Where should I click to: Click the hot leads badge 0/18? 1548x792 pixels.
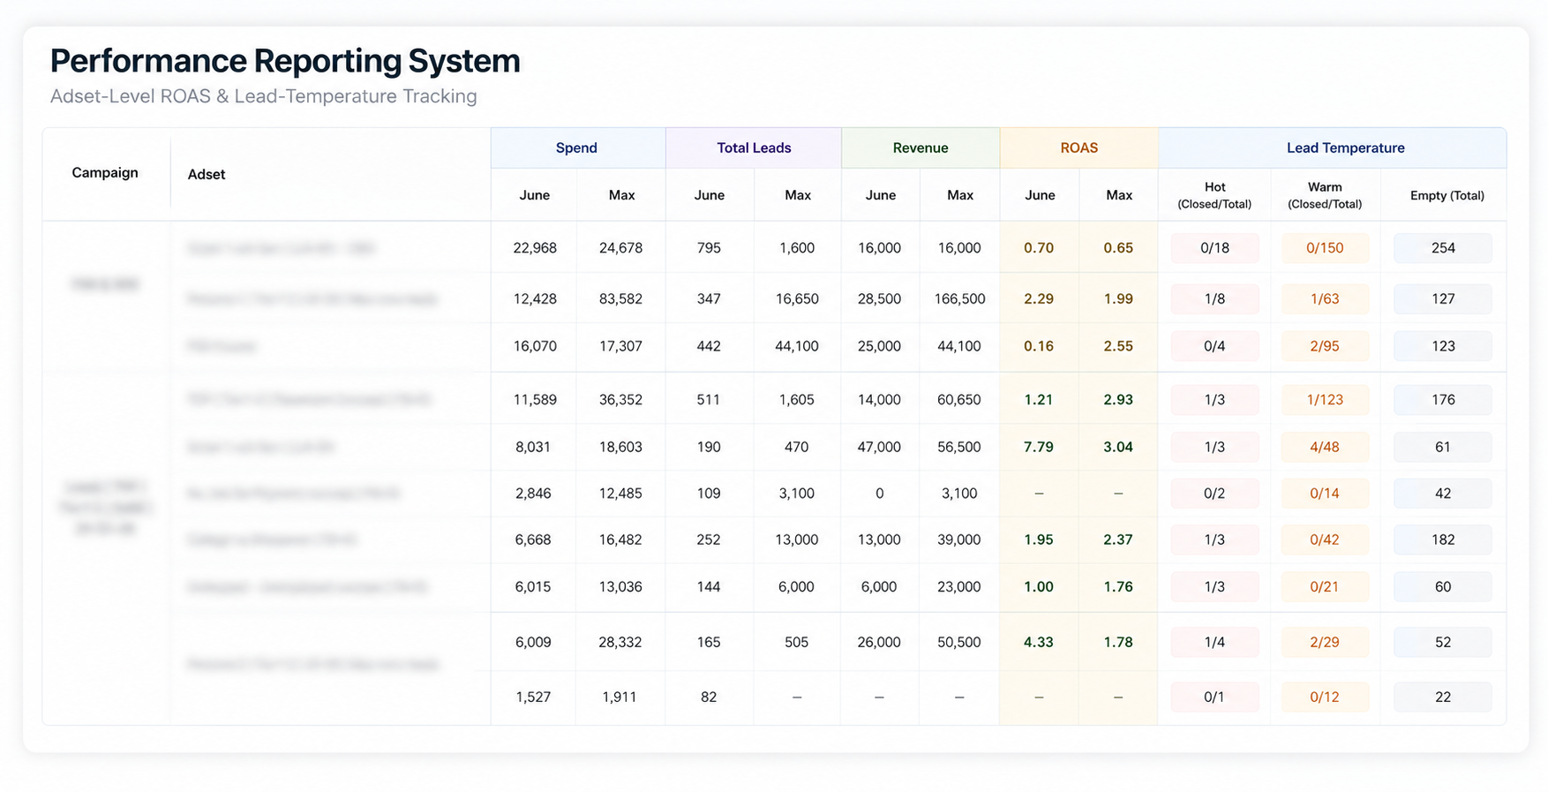point(1215,248)
